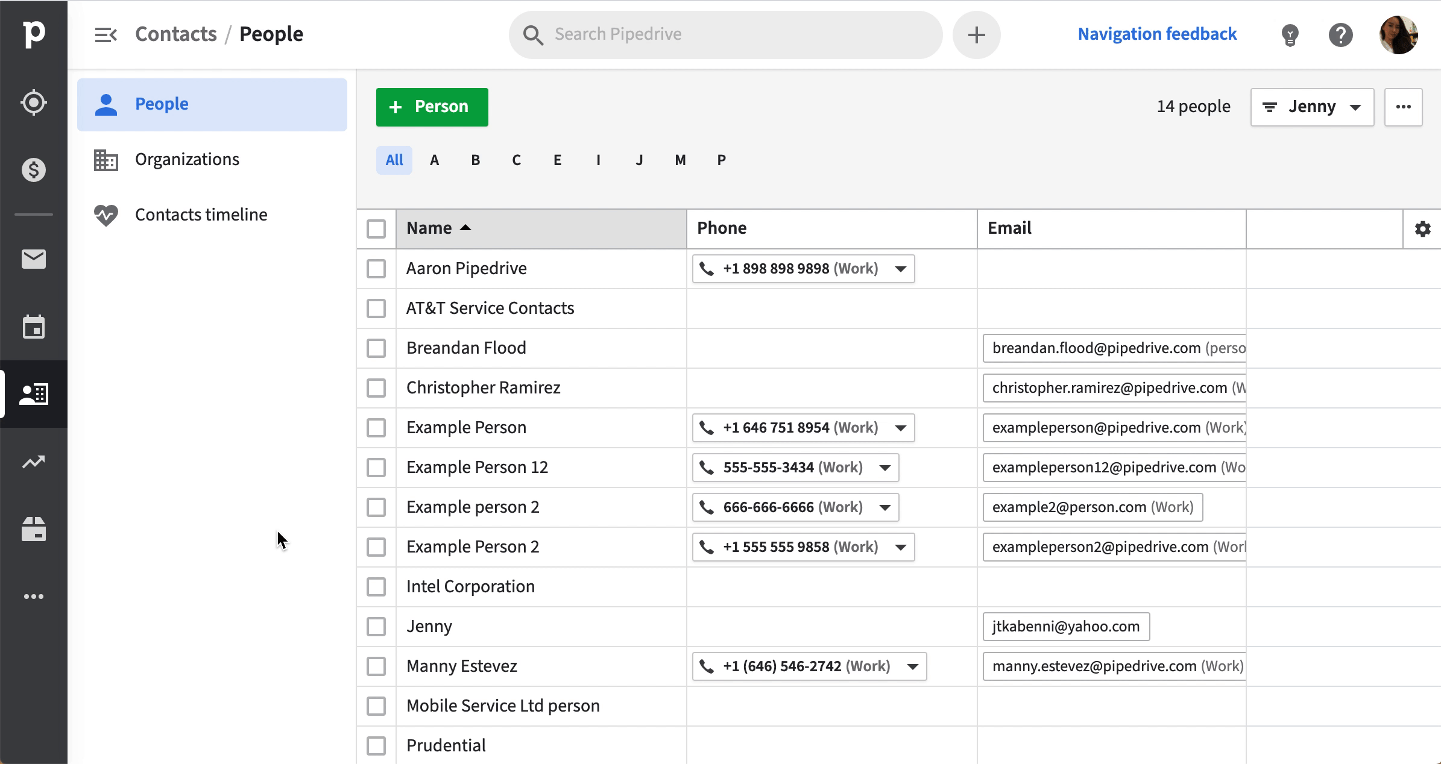Open the Insights chart icon in sidebar
The width and height of the screenshot is (1441, 764).
pos(34,462)
